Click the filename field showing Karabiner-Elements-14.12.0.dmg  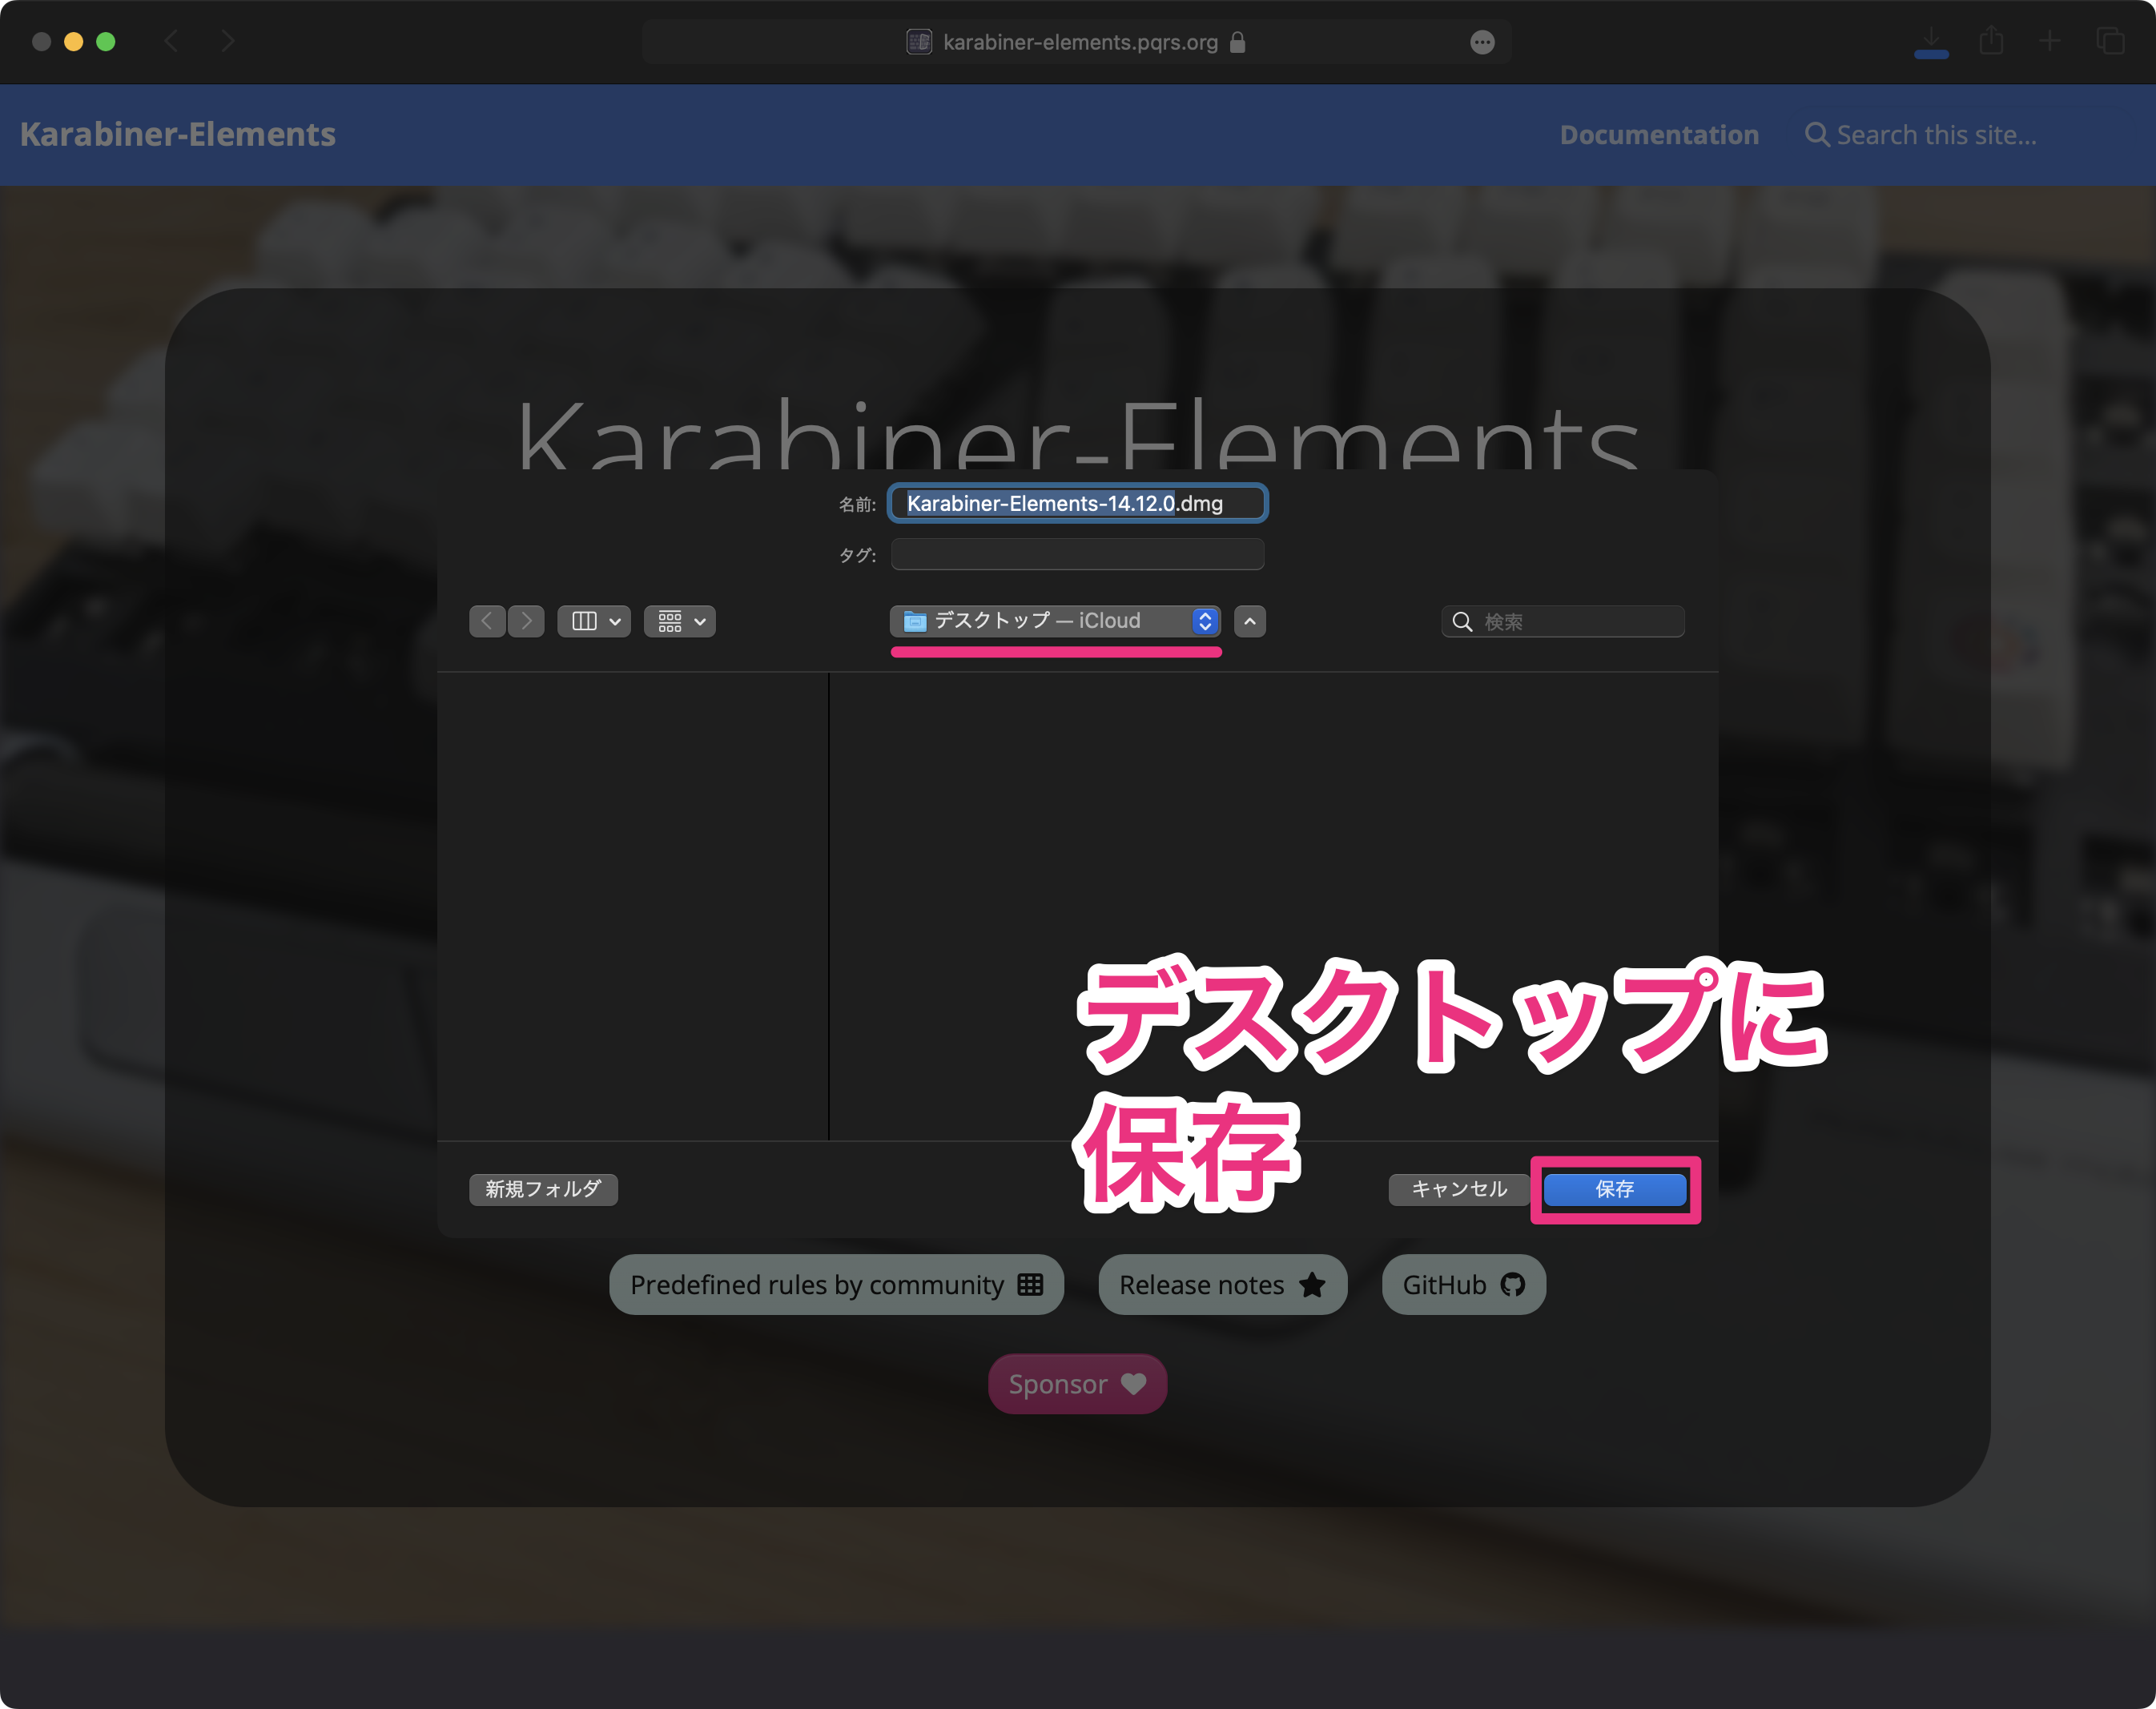click(1077, 503)
